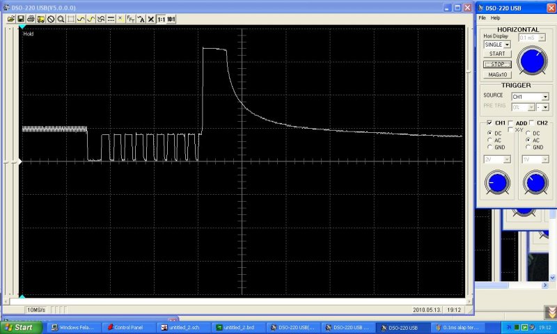Image resolution: width=557 pixels, height=334 pixels.
Task: Select AC coupling for CH2
Action: (x=528, y=140)
